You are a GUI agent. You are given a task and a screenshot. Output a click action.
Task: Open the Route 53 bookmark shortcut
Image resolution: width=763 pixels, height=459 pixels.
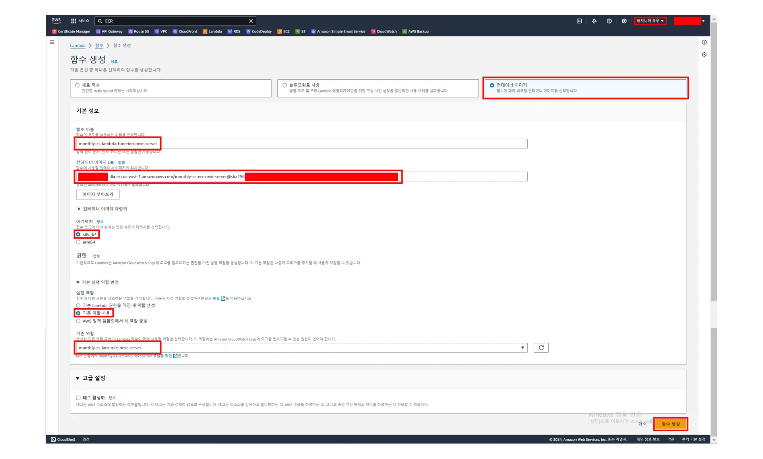click(x=138, y=31)
